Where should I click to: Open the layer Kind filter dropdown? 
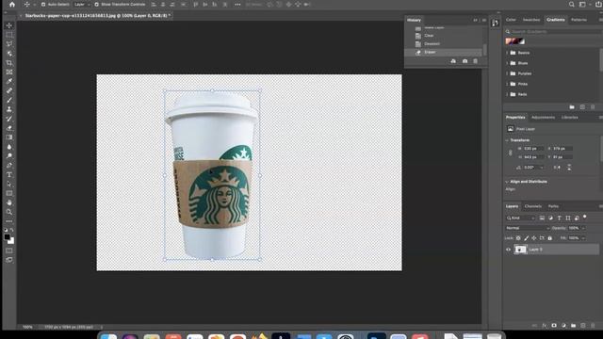pos(520,218)
